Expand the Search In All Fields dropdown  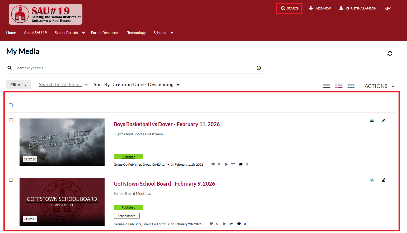63,85
